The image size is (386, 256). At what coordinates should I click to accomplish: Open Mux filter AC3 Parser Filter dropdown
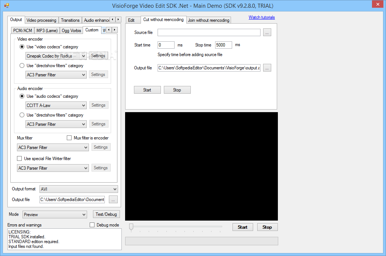tap(53, 148)
